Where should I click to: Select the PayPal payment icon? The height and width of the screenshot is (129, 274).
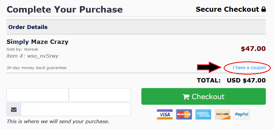click(x=242, y=114)
